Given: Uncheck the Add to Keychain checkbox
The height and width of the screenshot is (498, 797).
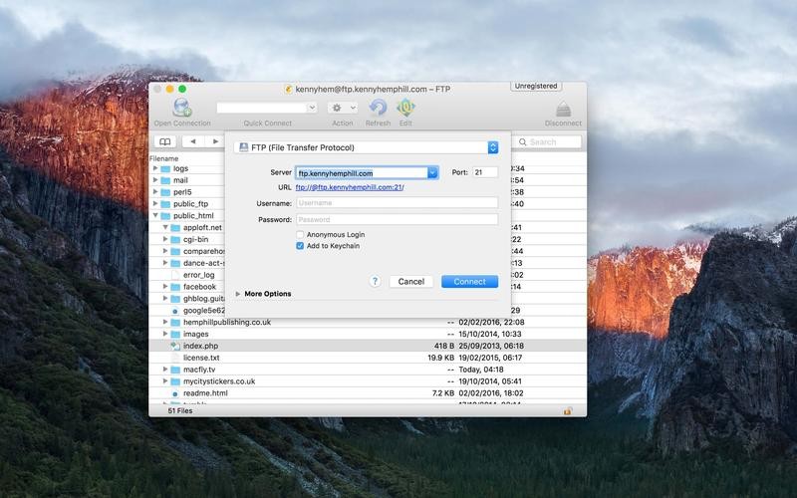Looking at the screenshot, I should pos(300,246).
